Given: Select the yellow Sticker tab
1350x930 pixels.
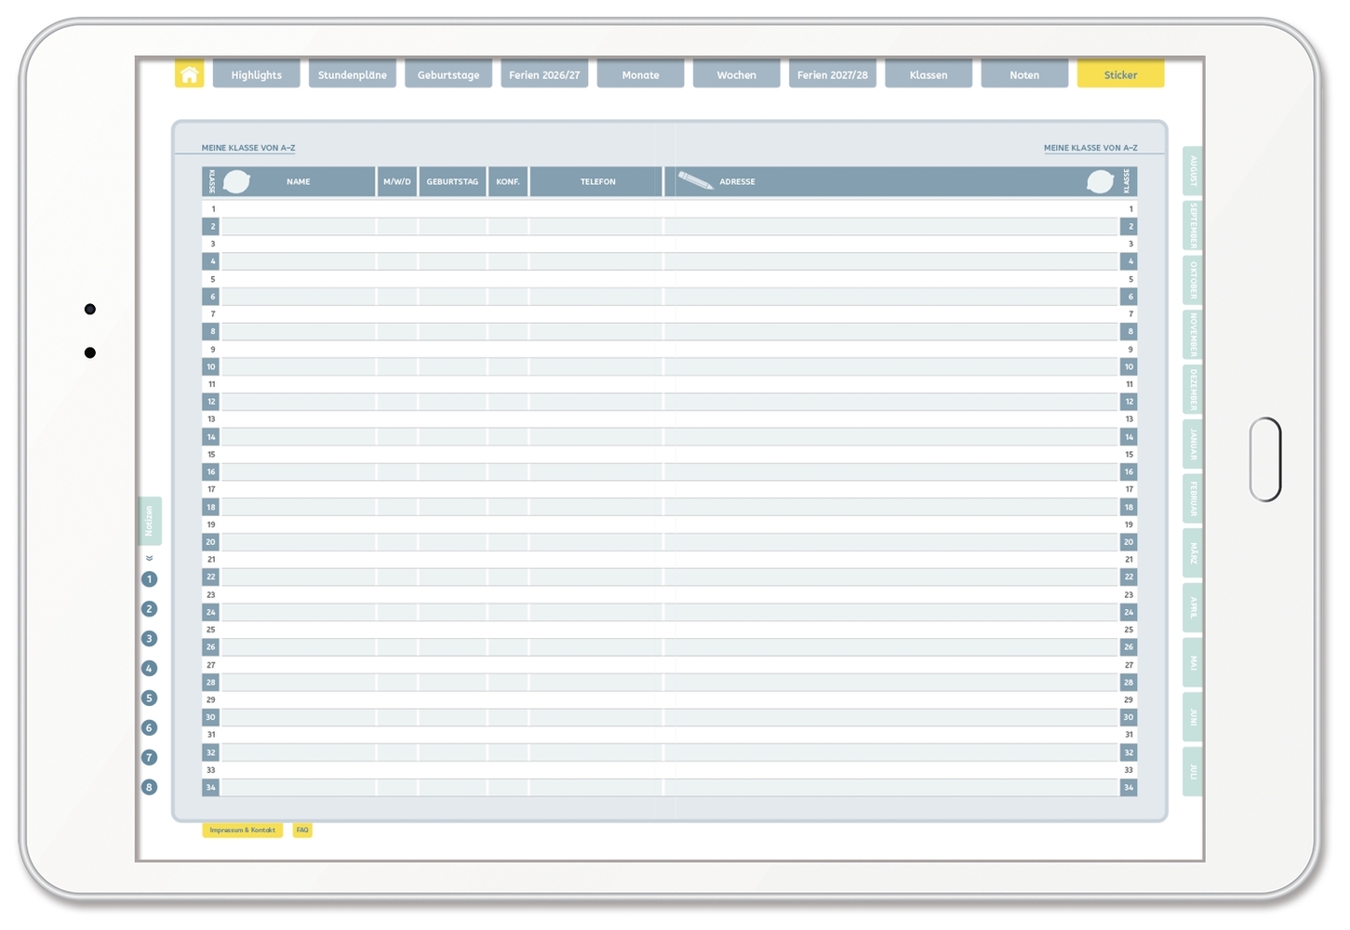Looking at the screenshot, I should coord(1120,74).
